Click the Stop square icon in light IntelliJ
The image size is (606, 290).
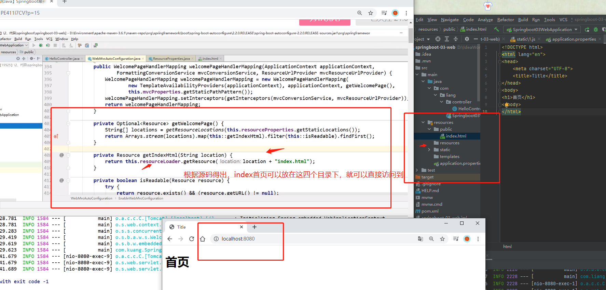click(55, 45)
